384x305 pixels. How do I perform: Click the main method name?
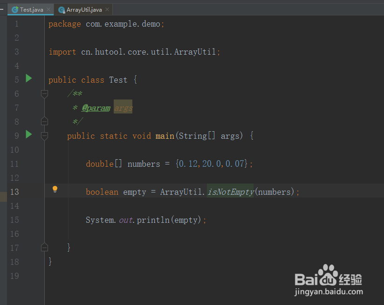(x=165, y=136)
